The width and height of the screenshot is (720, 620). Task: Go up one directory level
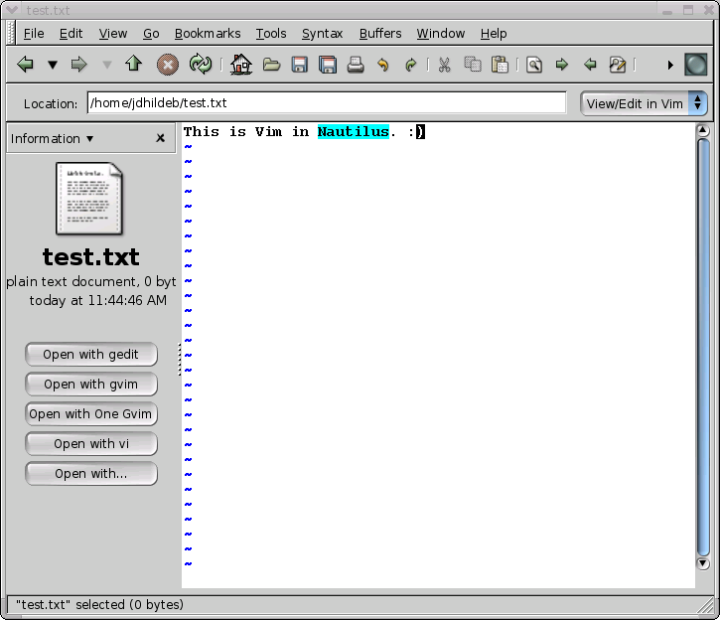click(x=134, y=64)
